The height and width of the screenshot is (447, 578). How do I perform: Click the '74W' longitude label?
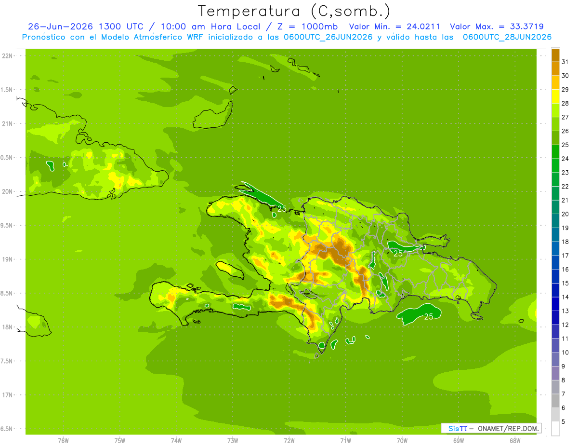pyautogui.click(x=176, y=441)
